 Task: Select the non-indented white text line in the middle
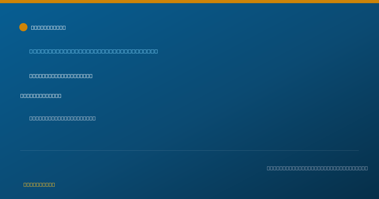click(41, 96)
